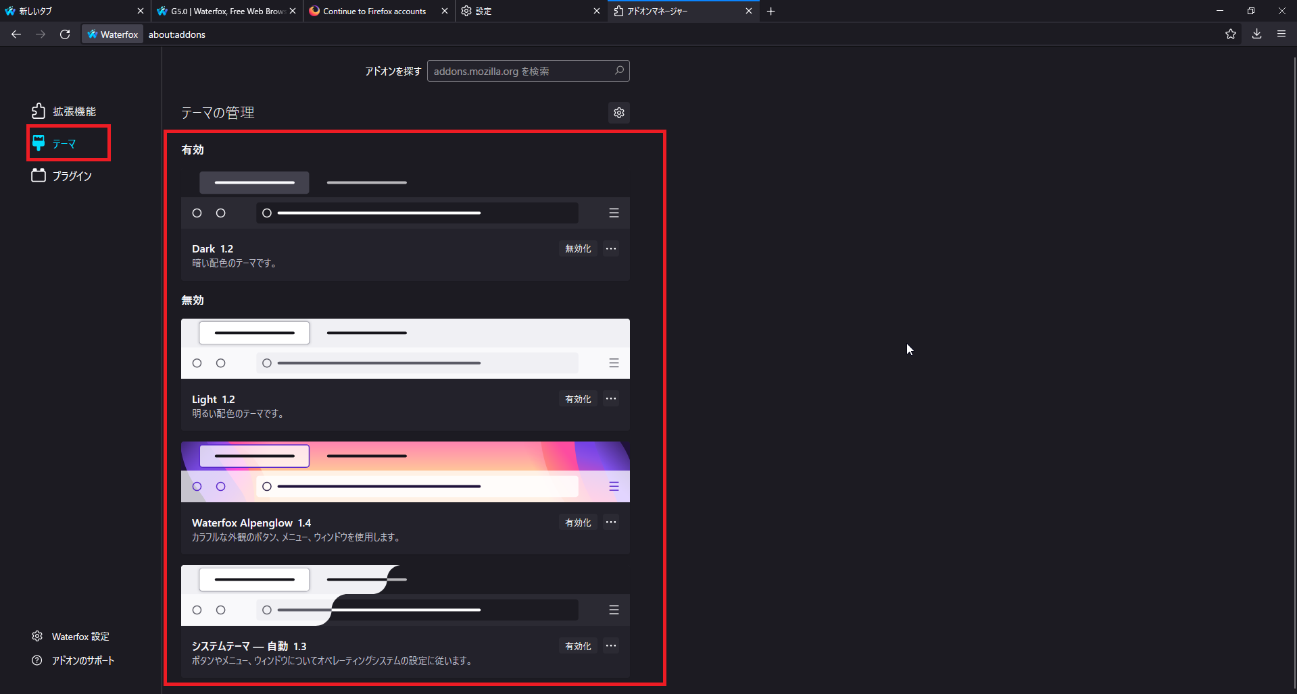Click the search magnifier icon in addon search

click(619, 70)
